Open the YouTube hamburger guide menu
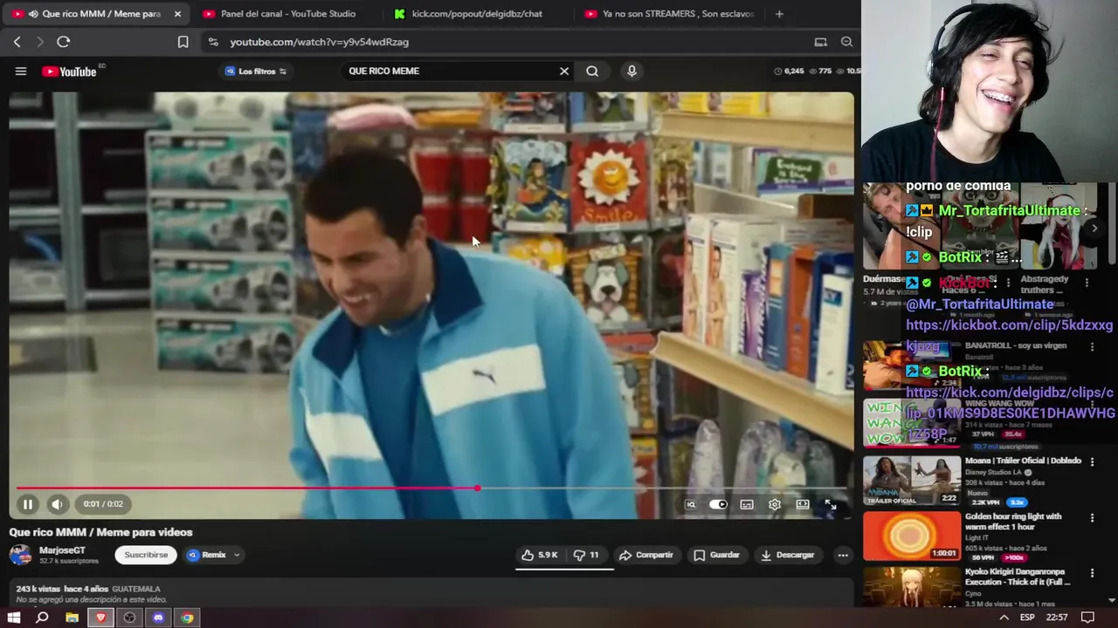Viewport: 1118px width, 628px height. (x=21, y=72)
